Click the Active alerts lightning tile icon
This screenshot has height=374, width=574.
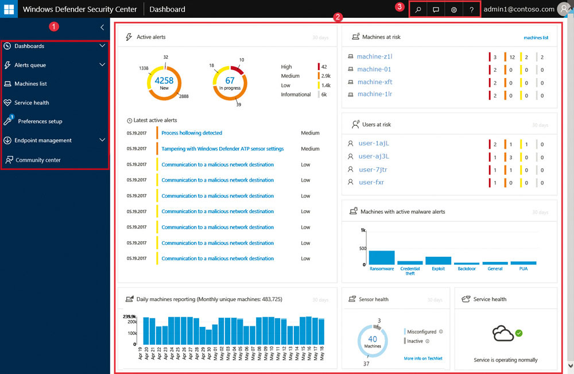pos(129,37)
